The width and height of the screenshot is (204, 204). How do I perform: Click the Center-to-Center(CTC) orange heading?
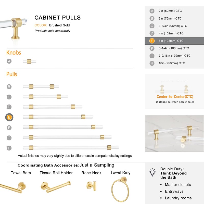click(x=175, y=97)
